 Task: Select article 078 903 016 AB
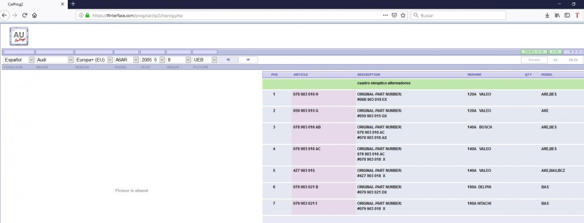tap(307, 127)
